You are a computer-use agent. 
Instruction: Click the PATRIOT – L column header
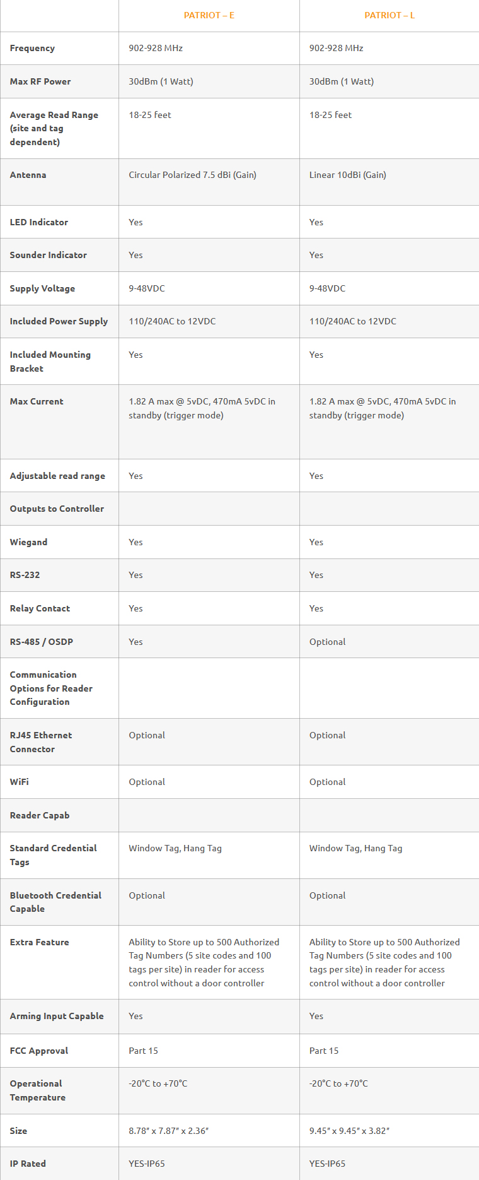point(390,15)
